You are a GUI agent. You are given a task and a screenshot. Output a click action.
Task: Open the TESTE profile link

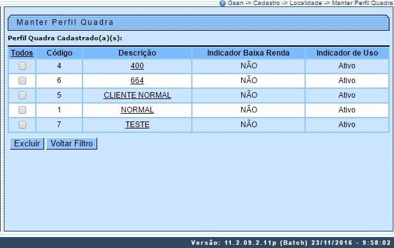(x=137, y=125)
